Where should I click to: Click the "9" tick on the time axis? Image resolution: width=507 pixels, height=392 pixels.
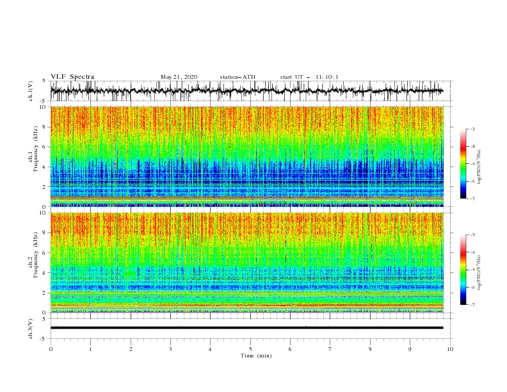tap(410, 349)
